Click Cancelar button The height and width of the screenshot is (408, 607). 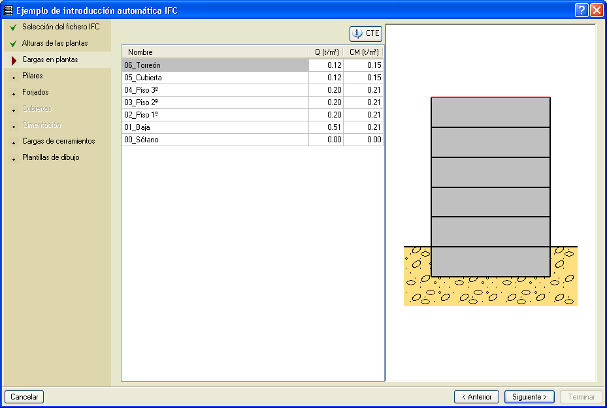24,397
